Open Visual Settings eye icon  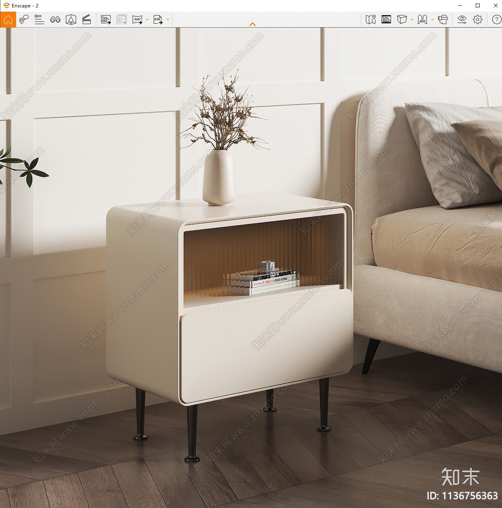(x=462, y=19)
